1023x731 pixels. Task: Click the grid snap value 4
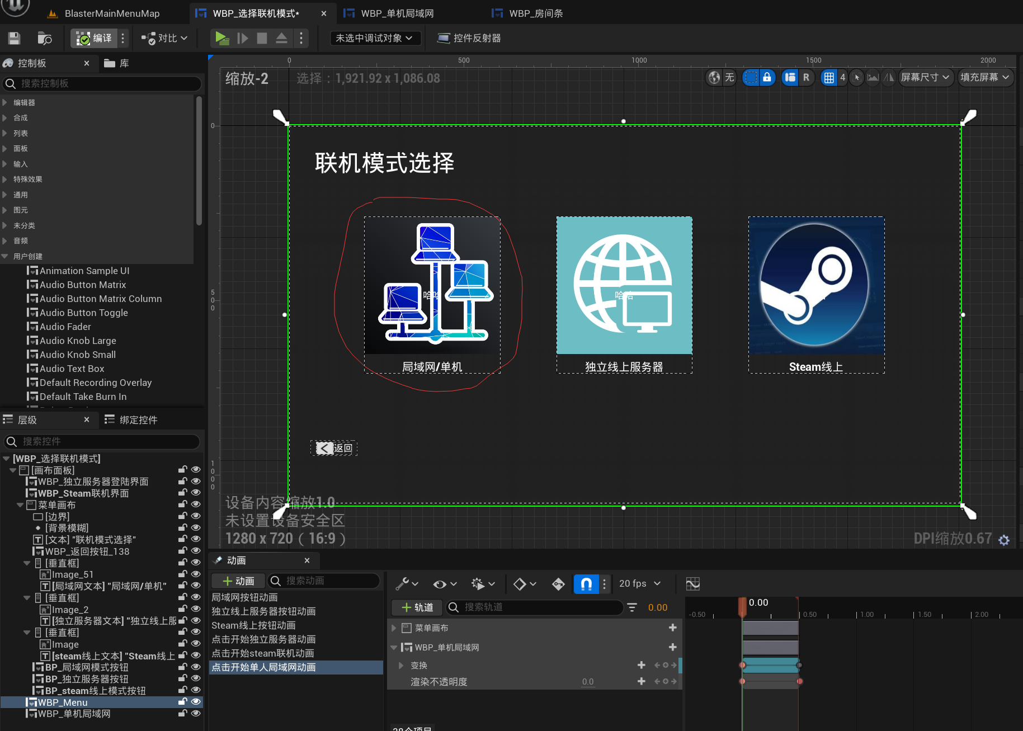pyautogui.click(x=842, y=77)
